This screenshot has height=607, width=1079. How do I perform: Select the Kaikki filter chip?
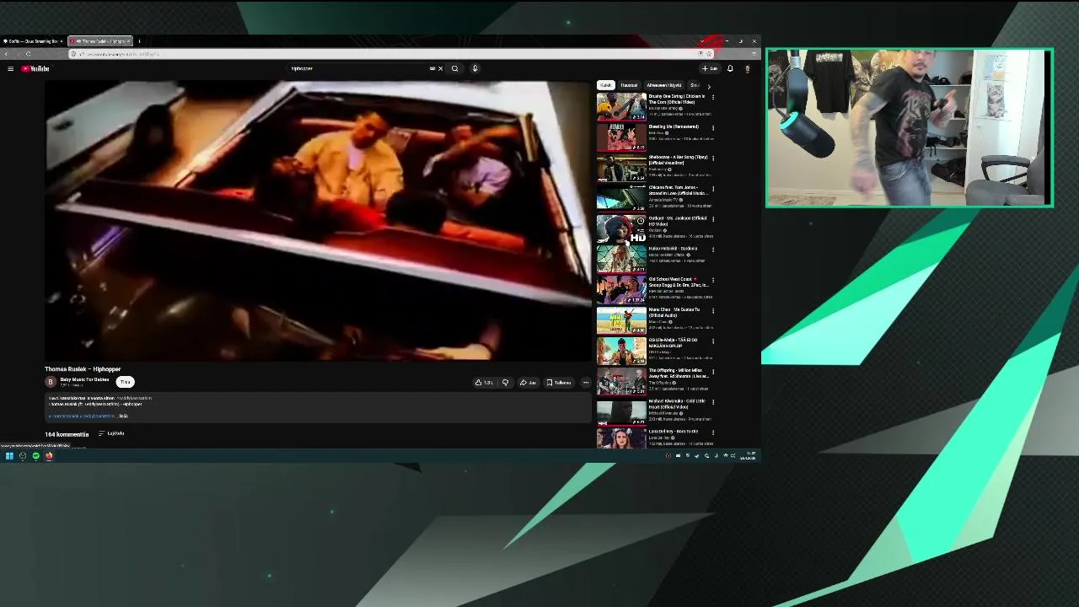pos(605,85)
